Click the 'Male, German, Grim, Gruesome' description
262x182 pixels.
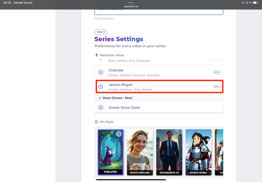coord(129,61)
